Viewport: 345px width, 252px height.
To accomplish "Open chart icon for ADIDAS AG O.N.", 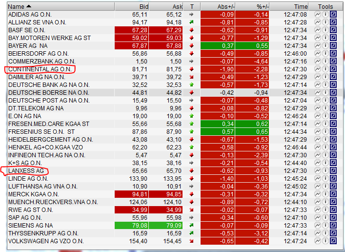I will point(318,14).
